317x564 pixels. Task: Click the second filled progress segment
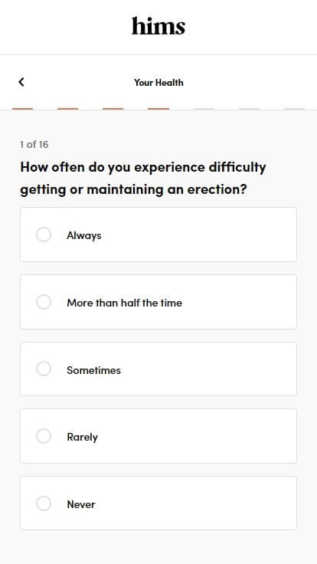(x=67, y=109)
